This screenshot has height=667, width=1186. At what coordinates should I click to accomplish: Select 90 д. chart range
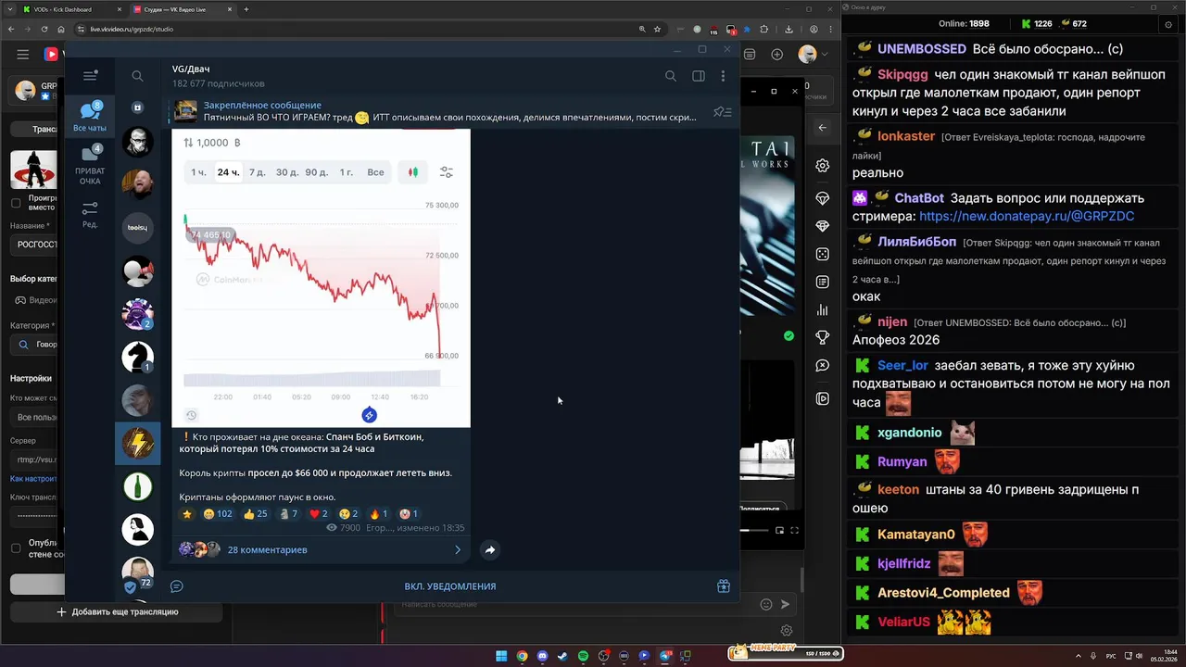317,172
